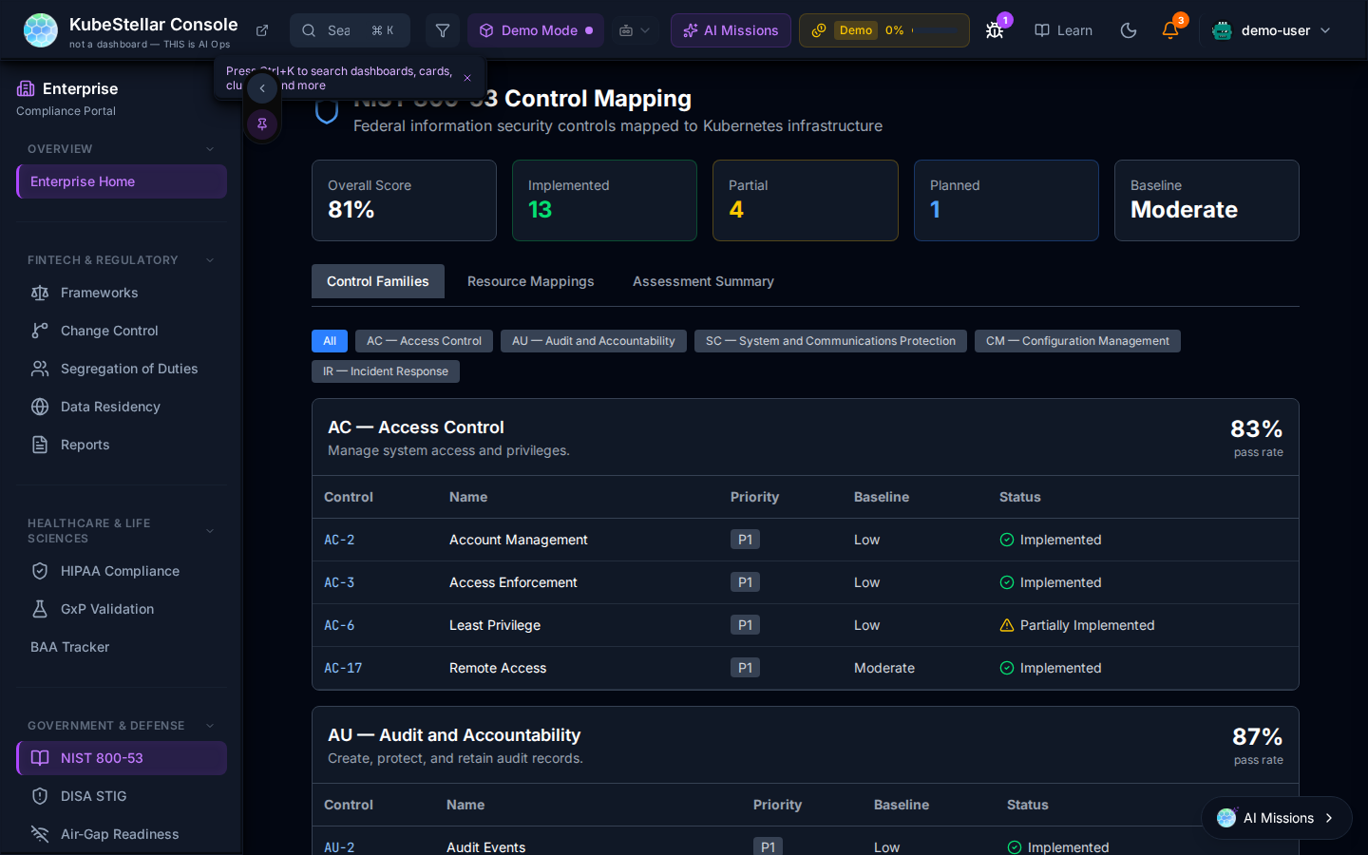1368x855 pixels.
Task: Click the filter funnel icon
Action: [x=443, y=30]
